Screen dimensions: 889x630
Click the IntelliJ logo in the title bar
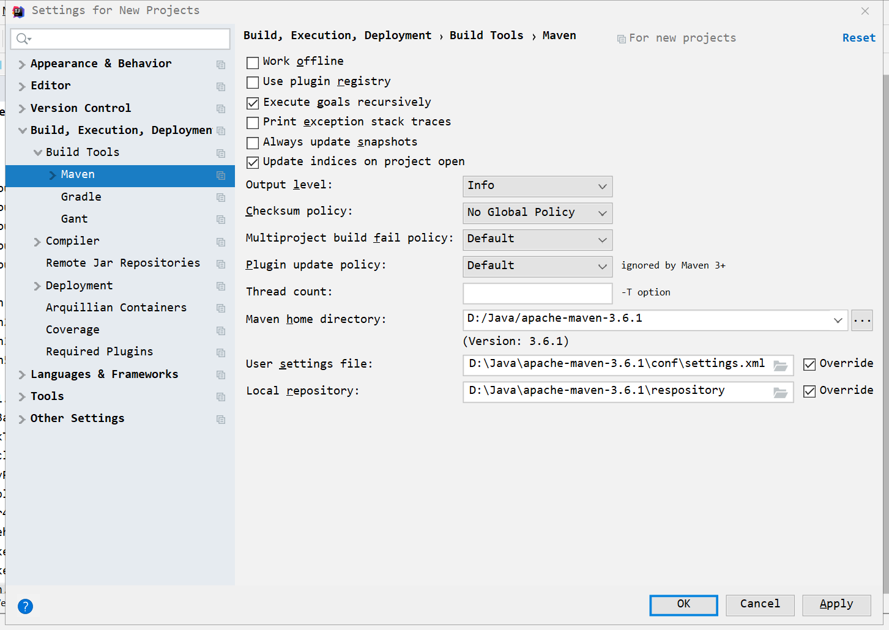click(18, 11)
